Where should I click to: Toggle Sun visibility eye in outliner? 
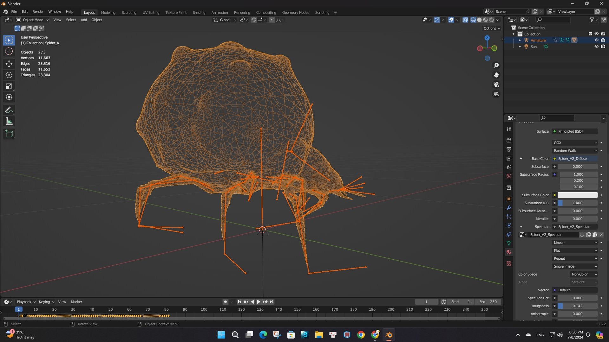point(596,47)
